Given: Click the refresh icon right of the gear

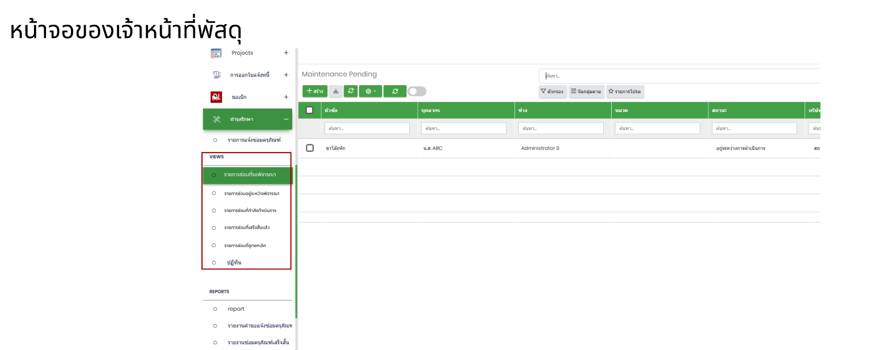Looking at the screenshot, I should (x=395, y=91).
